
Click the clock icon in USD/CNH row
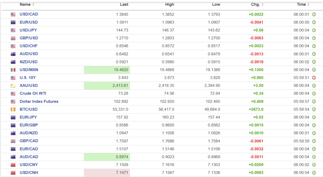coord(314,173)
